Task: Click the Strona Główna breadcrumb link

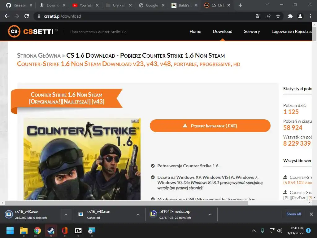Action: coord(39,55)
